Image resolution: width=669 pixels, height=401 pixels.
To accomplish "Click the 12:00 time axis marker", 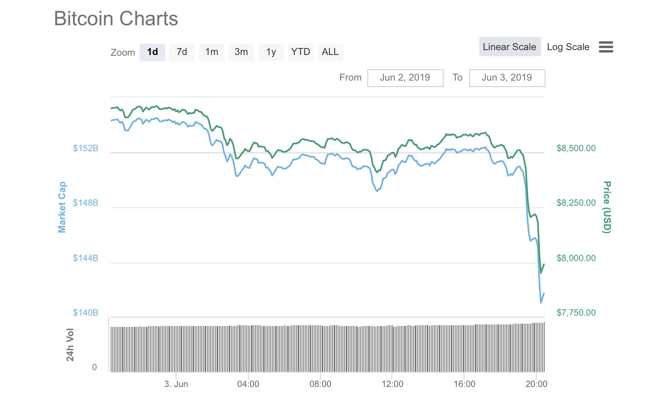I will pyautogui.click(x=392, y=384).
